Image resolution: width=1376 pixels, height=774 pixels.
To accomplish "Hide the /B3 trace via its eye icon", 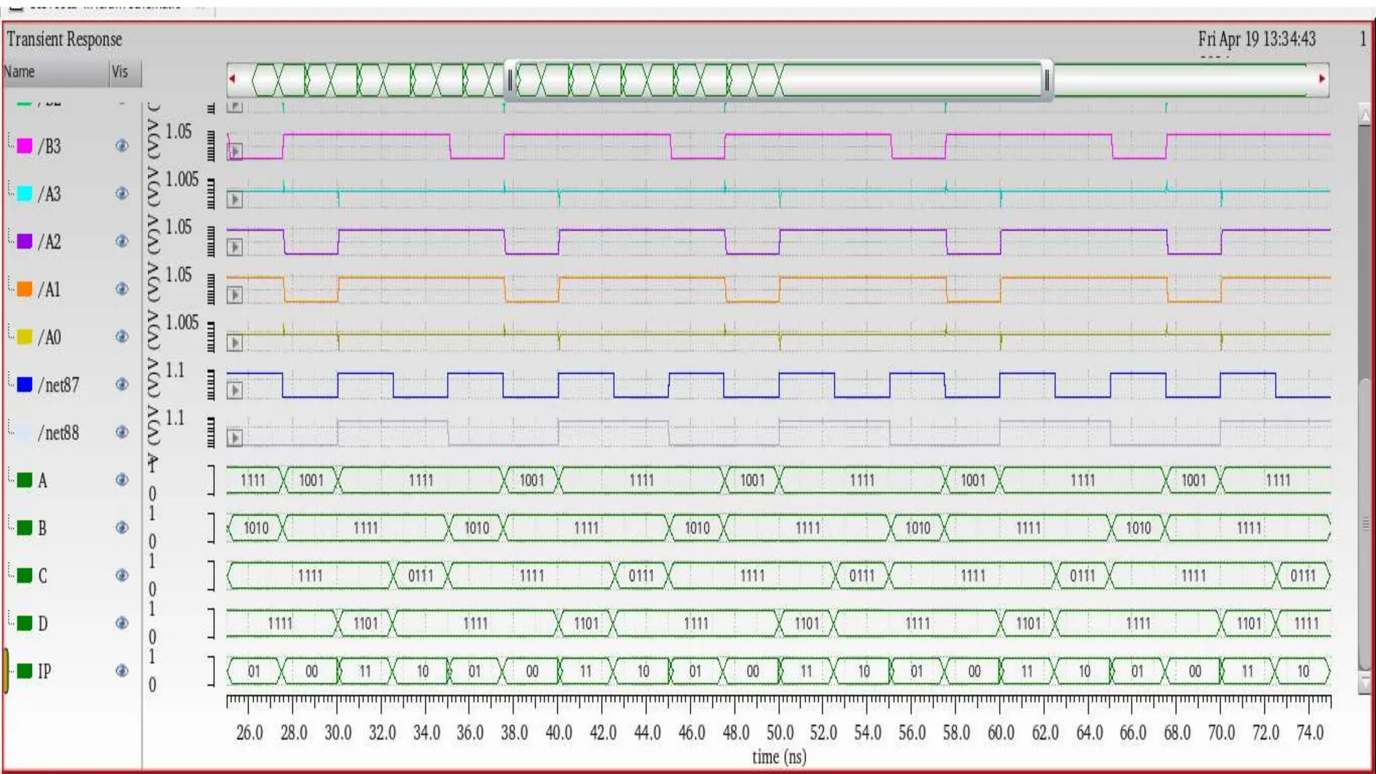I will click(122, 146).
